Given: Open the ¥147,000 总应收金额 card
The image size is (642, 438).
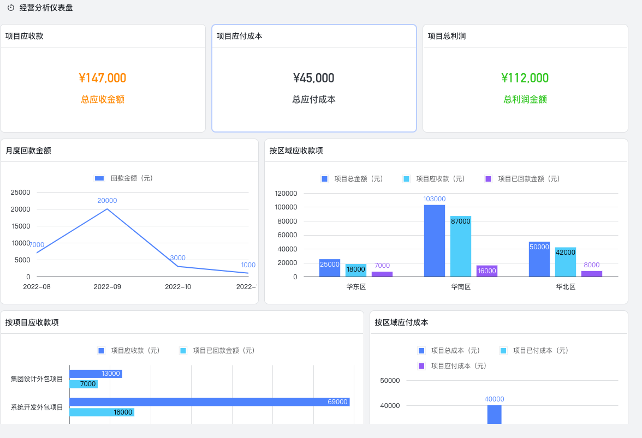Looking at the screenshot, I should [x=103, y=78].
